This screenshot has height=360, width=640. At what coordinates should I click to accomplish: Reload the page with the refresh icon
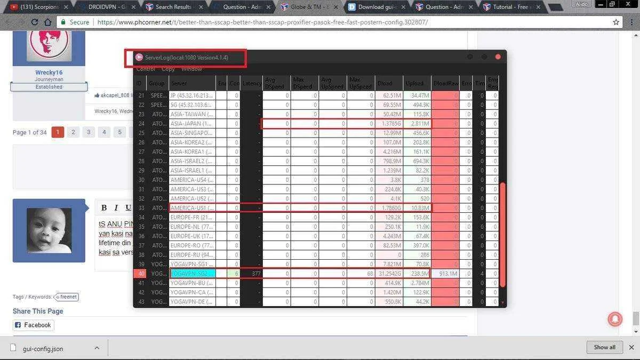pyautogui.click(x=35, y=22)
